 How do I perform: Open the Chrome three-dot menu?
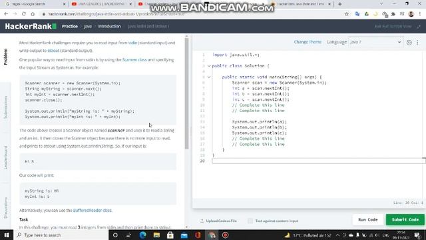[x=420, y=14]
